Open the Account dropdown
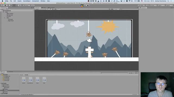The image size is (174, 97). pos(153,5)
